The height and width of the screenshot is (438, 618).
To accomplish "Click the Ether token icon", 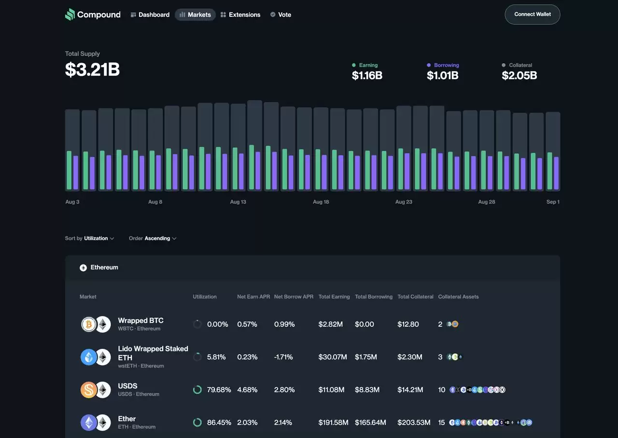I will coord(89,423).
